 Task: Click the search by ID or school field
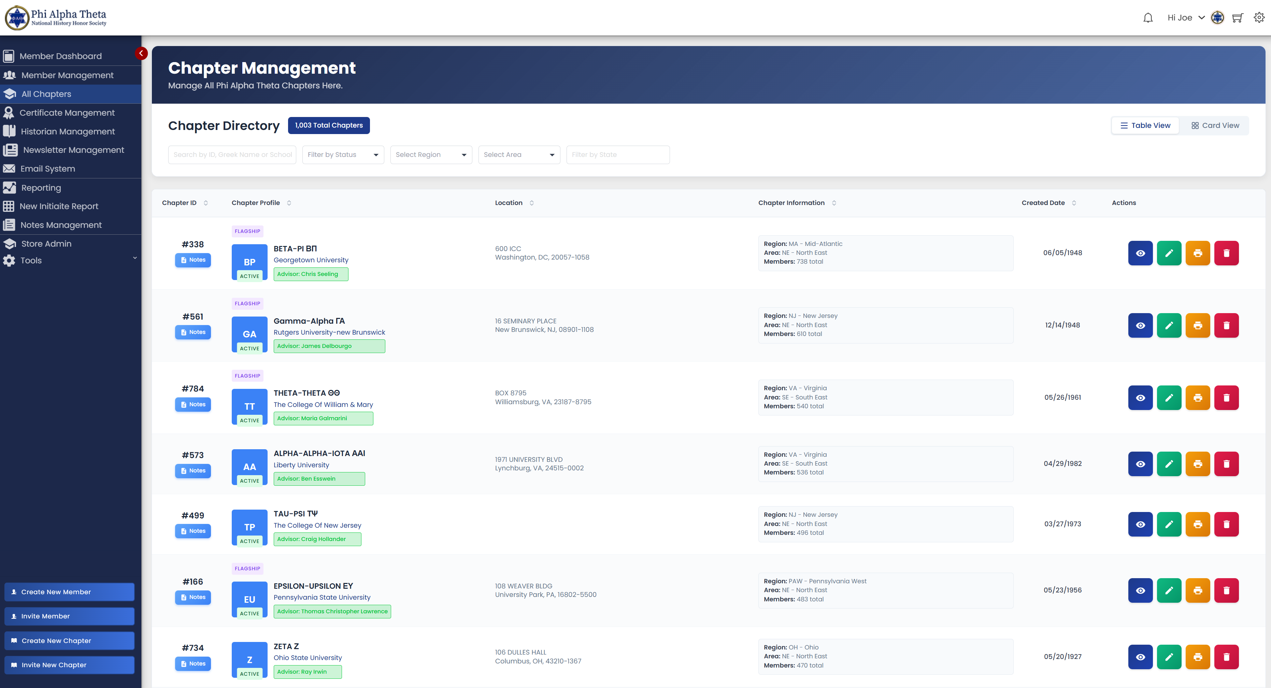click(x=232, y=155)
